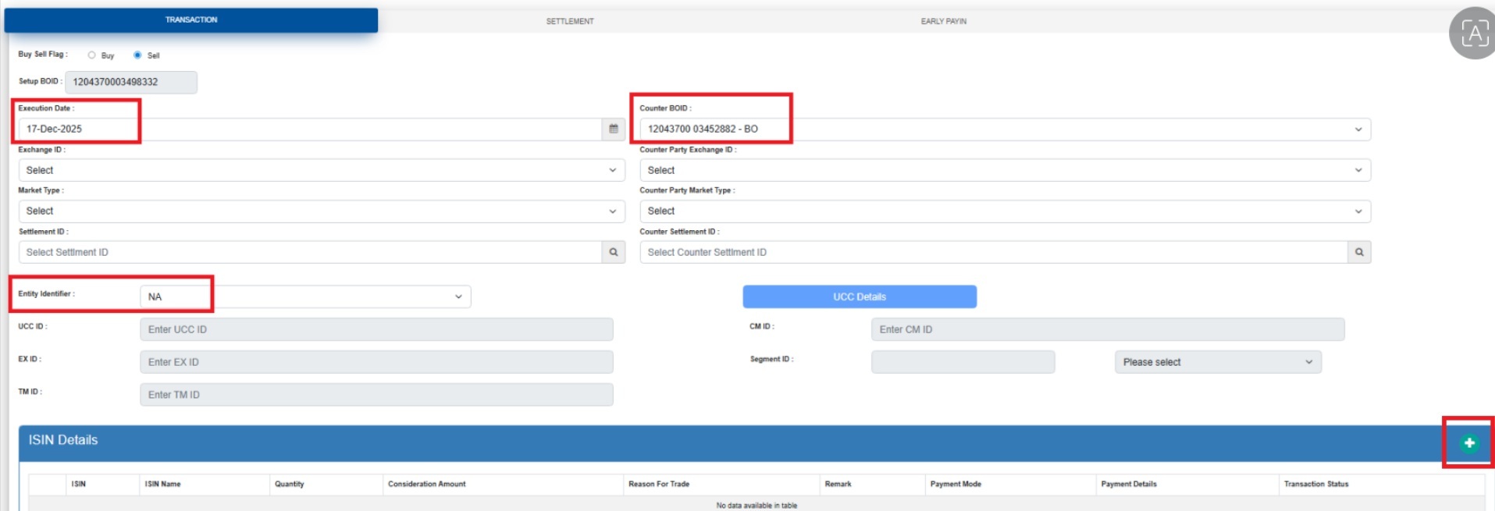Click the Counter Settlement ID search icon

click(1359, 252)
